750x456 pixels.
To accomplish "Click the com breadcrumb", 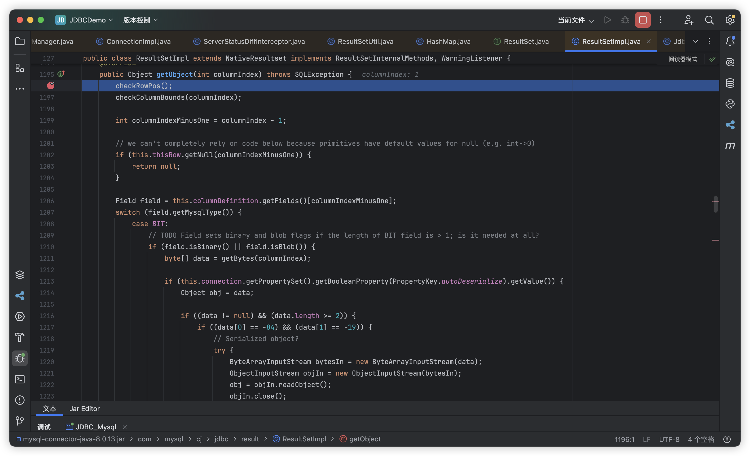I will [145, 439].
